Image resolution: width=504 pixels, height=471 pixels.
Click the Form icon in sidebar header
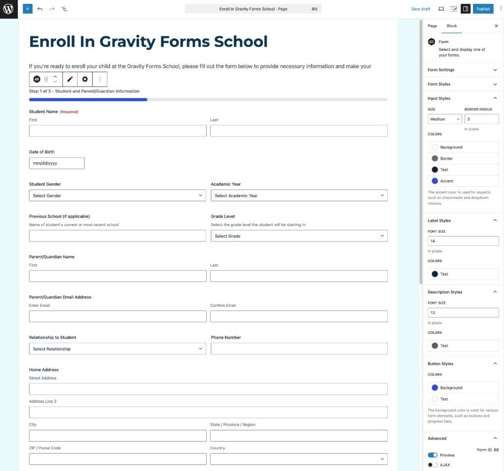432,42
